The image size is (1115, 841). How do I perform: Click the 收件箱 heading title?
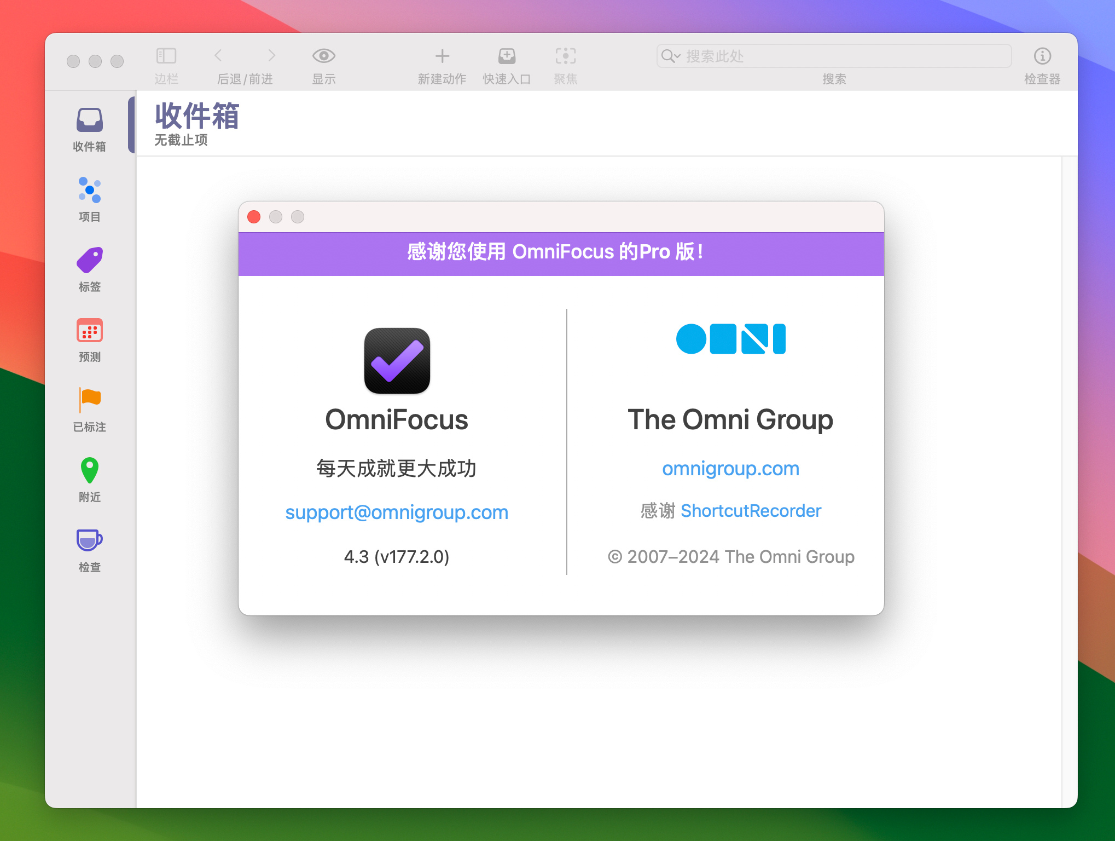pos(197,116)
